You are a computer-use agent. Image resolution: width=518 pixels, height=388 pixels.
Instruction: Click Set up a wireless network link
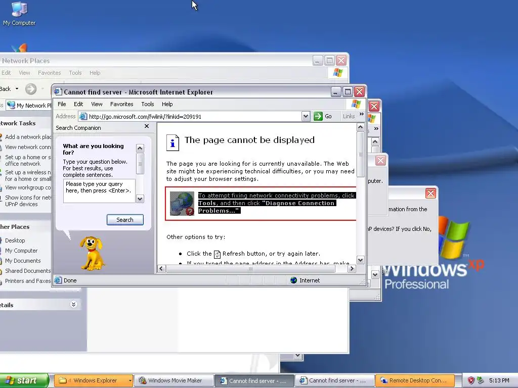click(28, 175)
